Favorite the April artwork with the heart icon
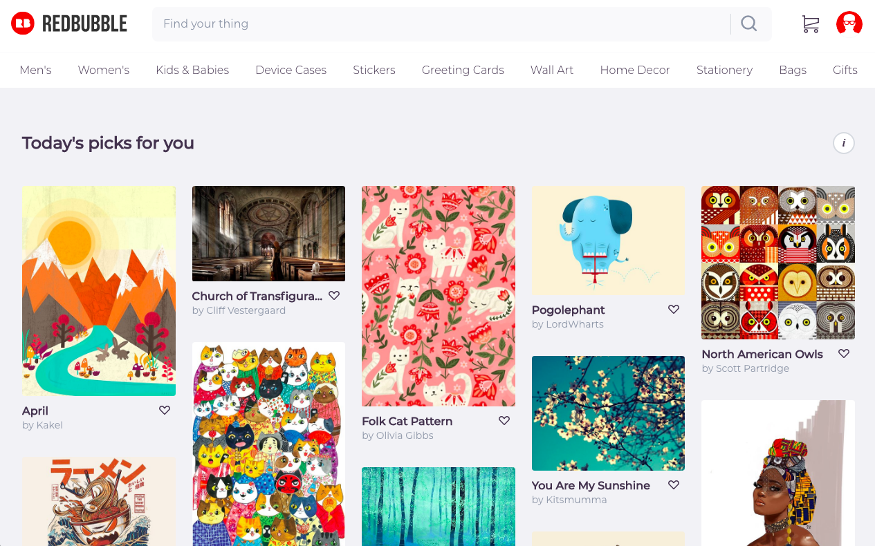Viewport: 875px width, 546px height. point(165,410)
